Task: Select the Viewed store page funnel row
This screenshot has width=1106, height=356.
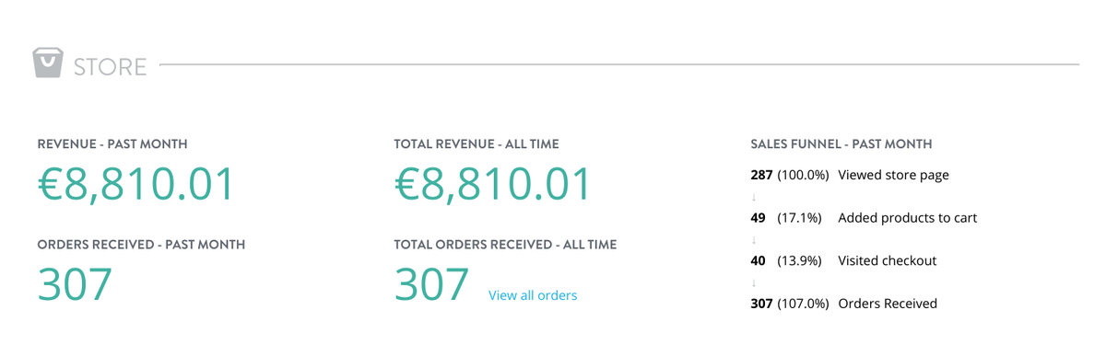Action: pyautogui.click(x=850, y=175)
